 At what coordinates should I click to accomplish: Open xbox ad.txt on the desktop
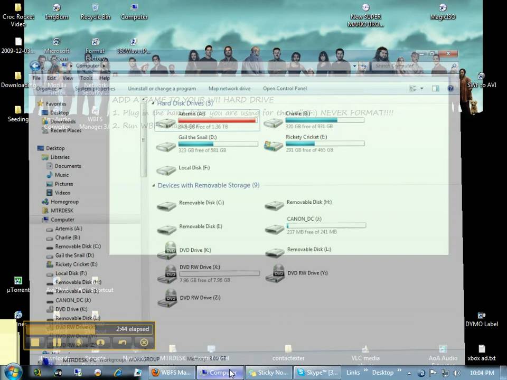tap(482, 353)
